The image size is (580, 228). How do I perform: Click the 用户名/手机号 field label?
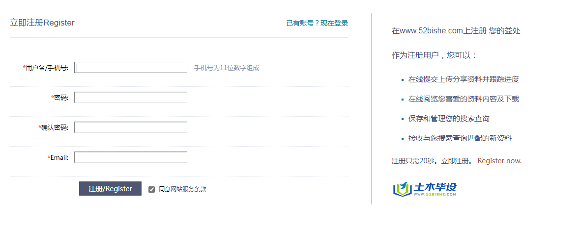tap(46, 68)
